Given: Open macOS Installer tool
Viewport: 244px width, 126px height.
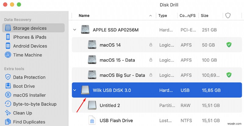Looking at the screenshot, I should 29,95.
